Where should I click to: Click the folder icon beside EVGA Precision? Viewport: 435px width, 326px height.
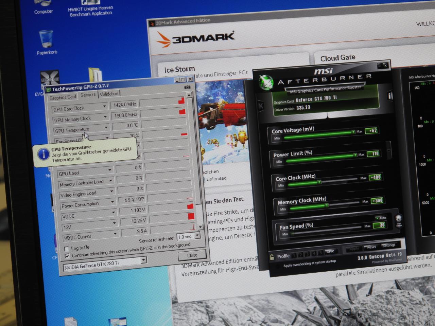pos(95,74)
